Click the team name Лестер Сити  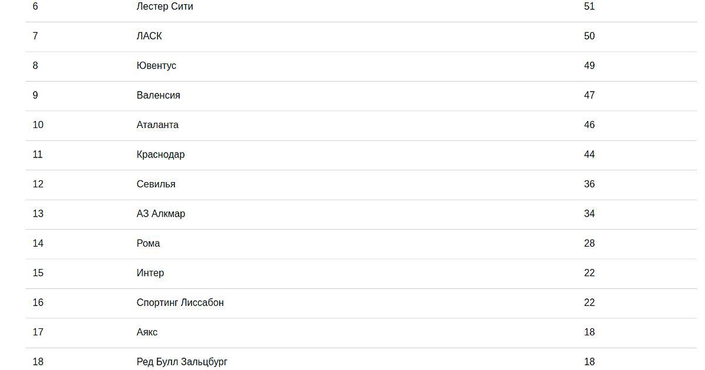[x=164, y=7]
